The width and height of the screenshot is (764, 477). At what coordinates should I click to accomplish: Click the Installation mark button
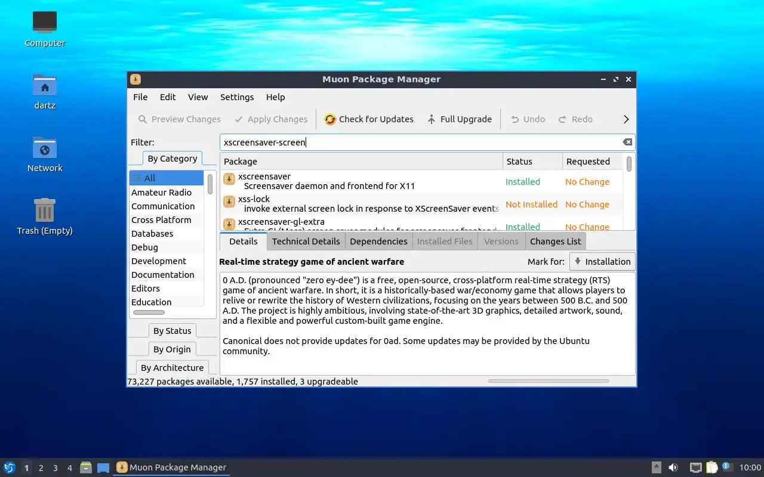pos(602,261)
